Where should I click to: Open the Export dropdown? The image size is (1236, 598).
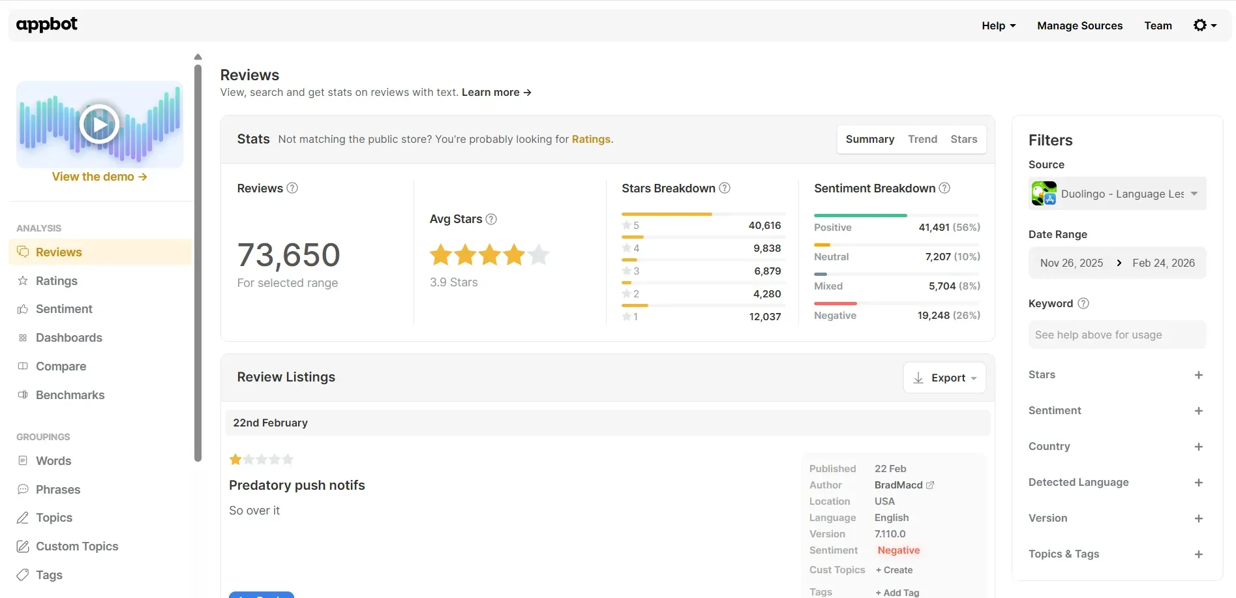[944, 378]
